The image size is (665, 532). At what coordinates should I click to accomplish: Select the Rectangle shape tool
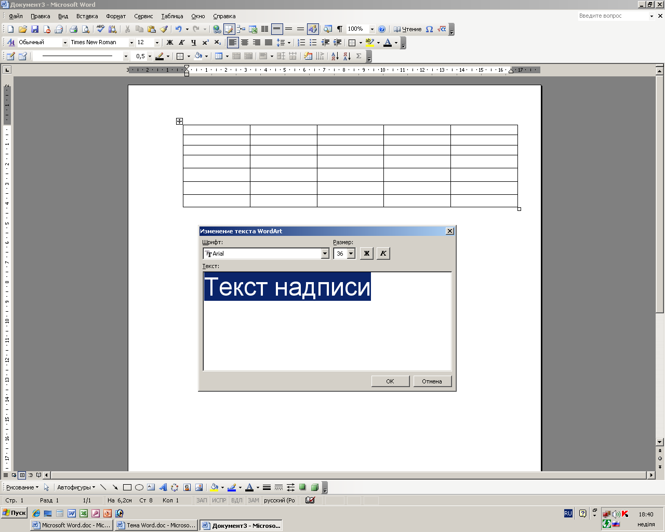click(x=127, y=487)
